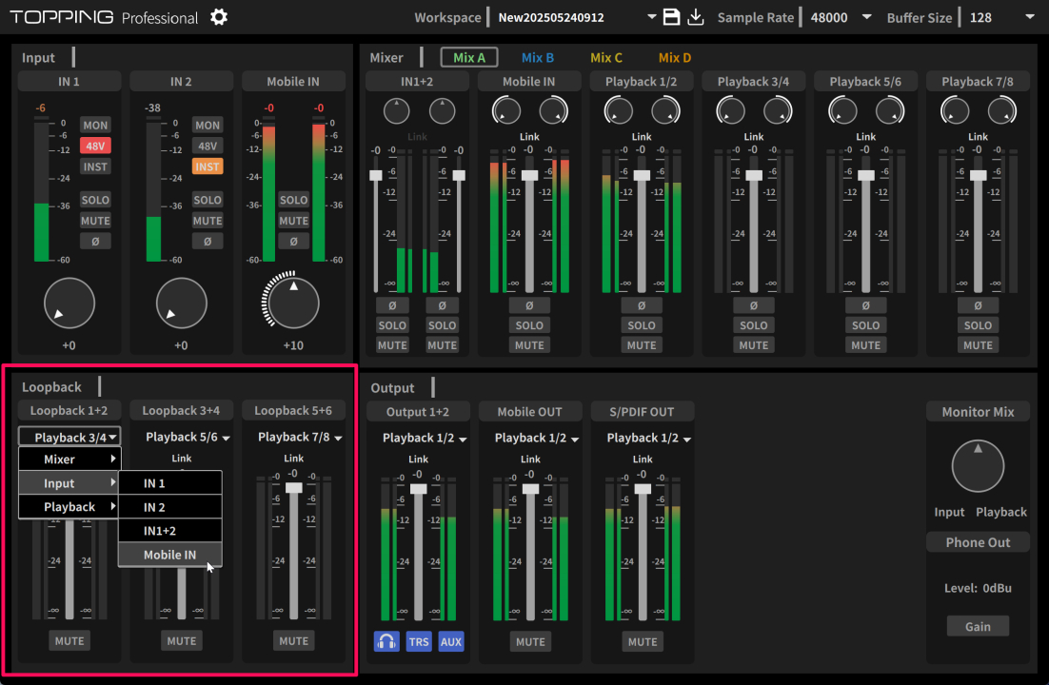Invert phase on mixer Playback 7/8 strip
Screen dimensions: 1049x685
[979, 305]
